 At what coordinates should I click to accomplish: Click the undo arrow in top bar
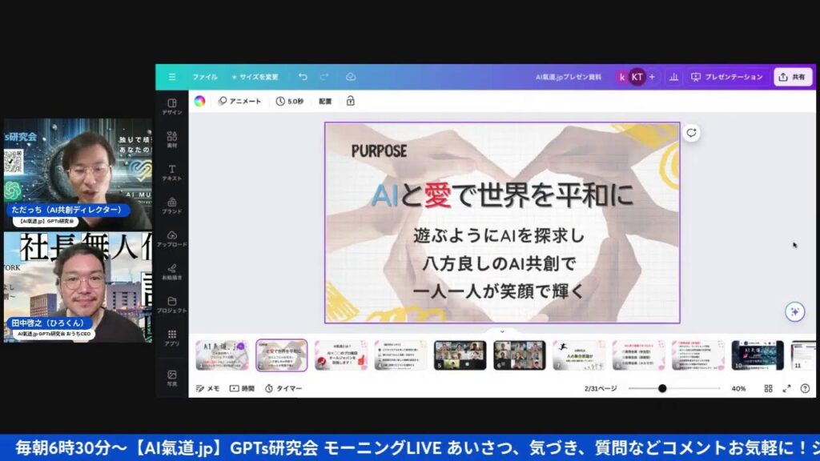point(303,77)
